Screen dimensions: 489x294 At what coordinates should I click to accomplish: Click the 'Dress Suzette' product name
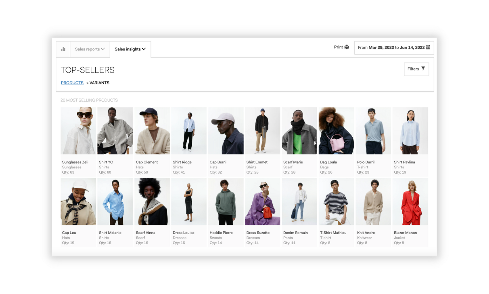coord(258,232)
